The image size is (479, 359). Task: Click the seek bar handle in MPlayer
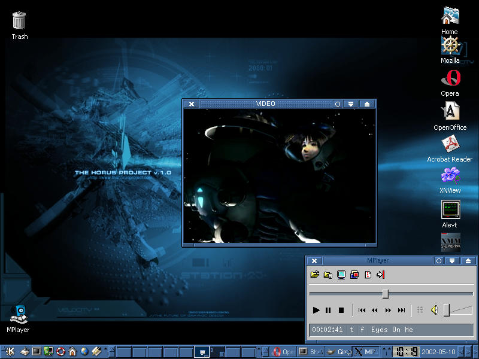click(x=385, y=294)
